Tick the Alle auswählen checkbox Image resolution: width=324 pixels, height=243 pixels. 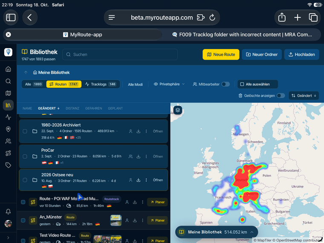tap(242, 84)
